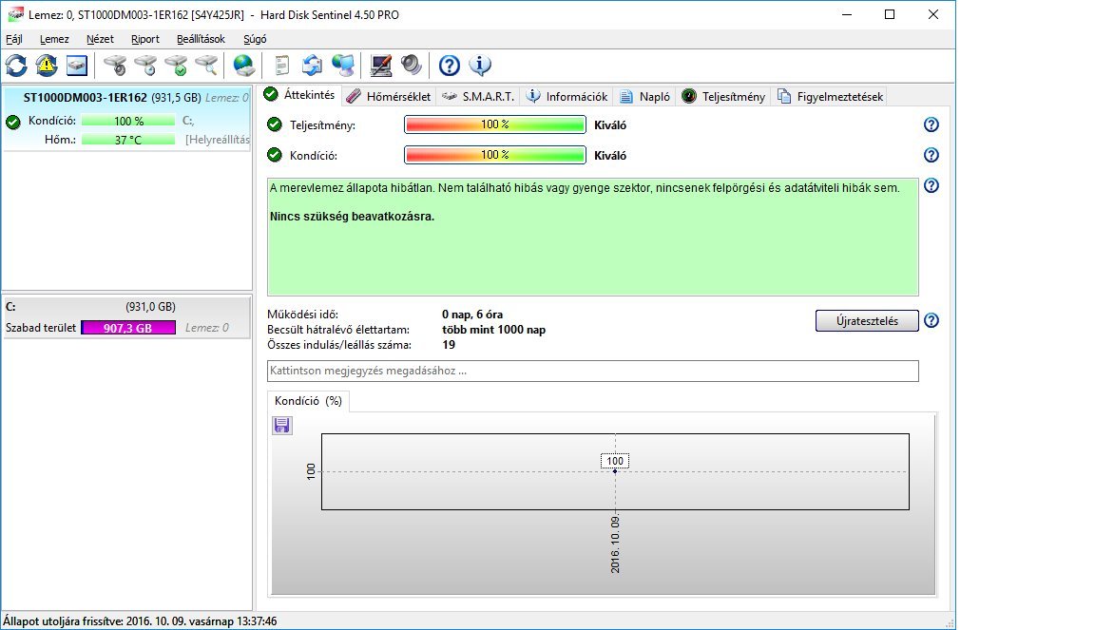Save the chart using floppy disk icon
This screenshot has height=630, width=1095.
(282, 426)
